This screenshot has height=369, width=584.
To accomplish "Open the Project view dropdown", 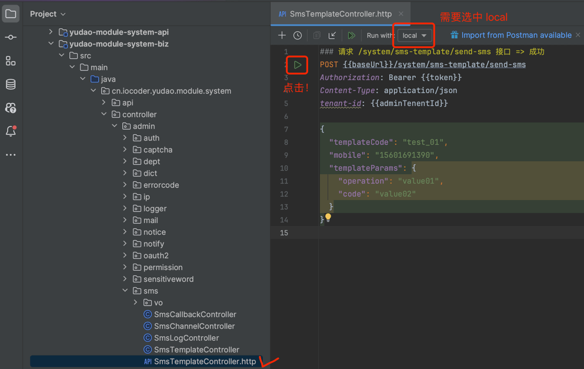I will point(48,14).
